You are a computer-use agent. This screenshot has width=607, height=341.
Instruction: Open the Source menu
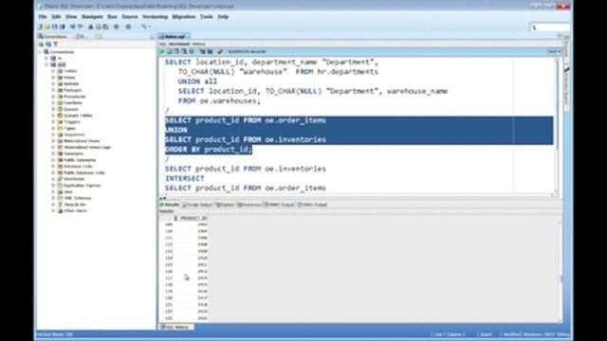tap(130, 17)
